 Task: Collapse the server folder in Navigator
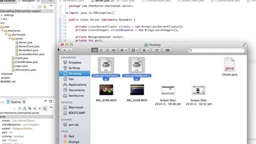pyautogui.click(x=10, y=38)
